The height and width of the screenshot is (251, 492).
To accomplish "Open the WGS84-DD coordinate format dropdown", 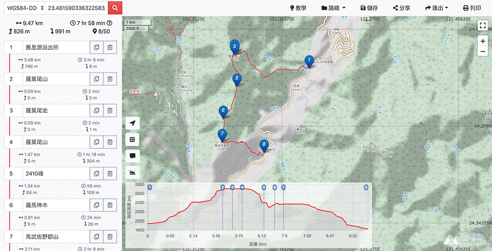I will (x=25, y=8).
